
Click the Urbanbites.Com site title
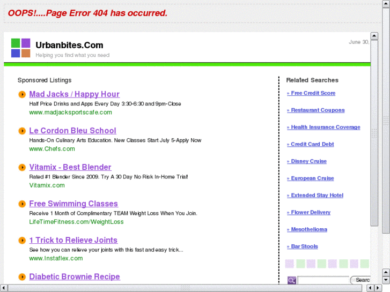[x=69, y=45]
